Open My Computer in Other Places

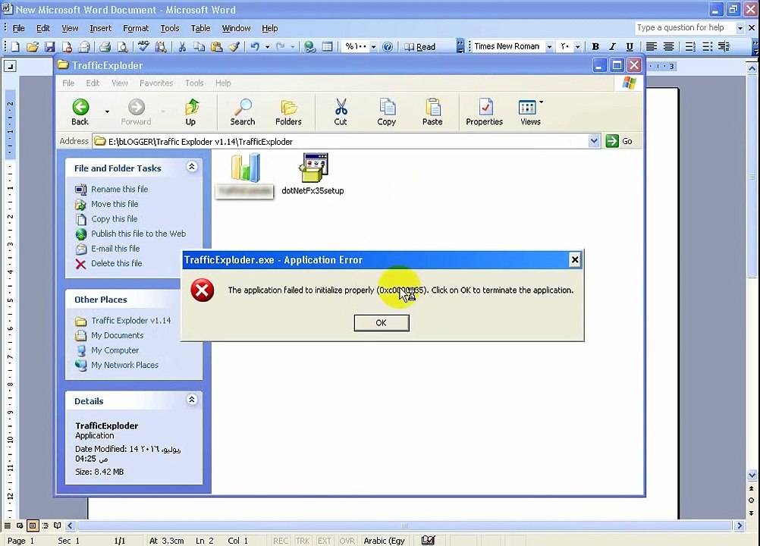tap(115, 350)
